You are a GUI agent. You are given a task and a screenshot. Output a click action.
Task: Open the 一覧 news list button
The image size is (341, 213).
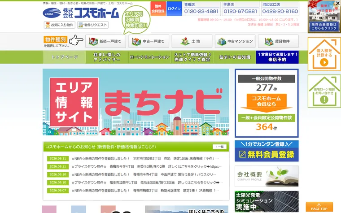[219, 147]
